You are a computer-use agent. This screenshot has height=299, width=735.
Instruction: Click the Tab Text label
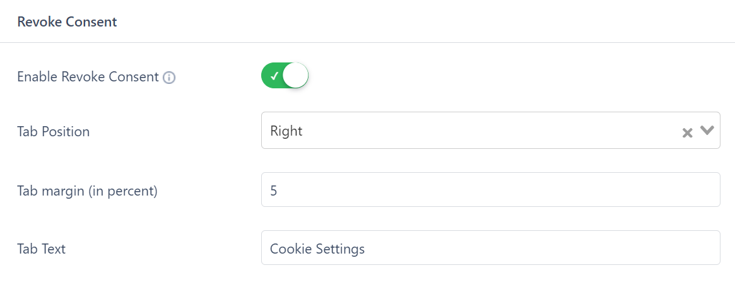pyautogui.click(x=41, y=249)
